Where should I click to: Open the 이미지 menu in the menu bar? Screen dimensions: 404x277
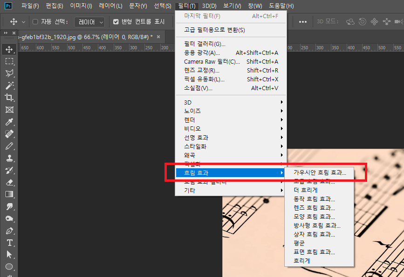tap(81, 6)
